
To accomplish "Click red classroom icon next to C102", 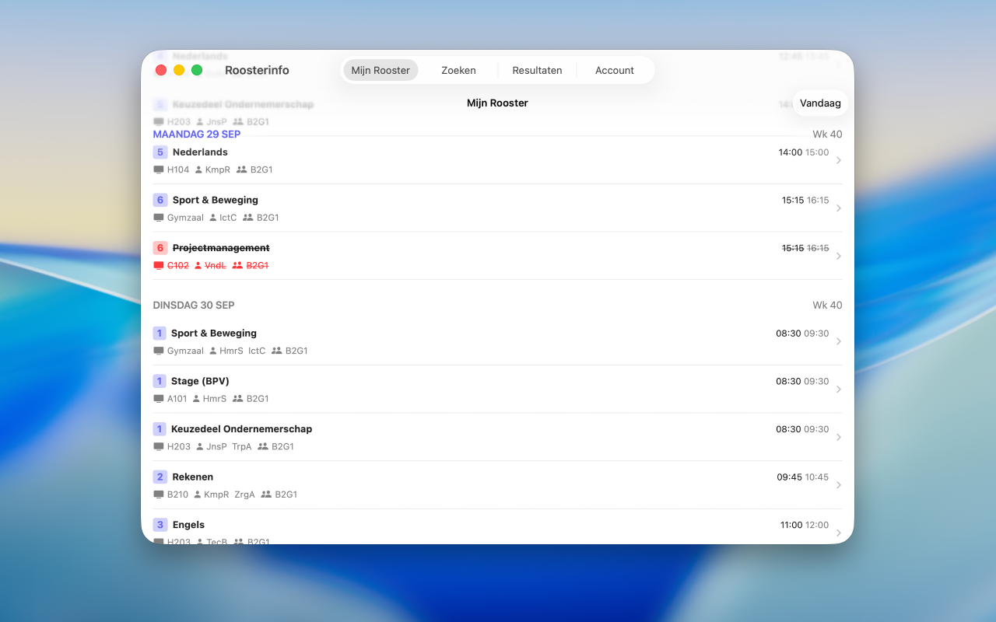I will tap(159, 265).
